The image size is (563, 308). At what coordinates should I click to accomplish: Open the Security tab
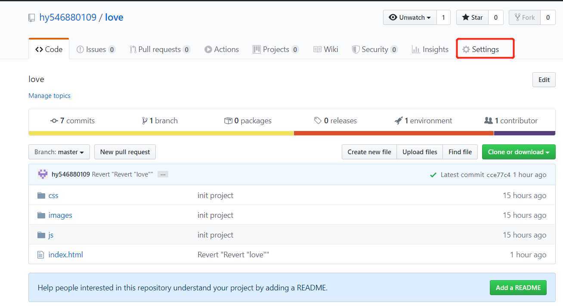click(374, 49)
